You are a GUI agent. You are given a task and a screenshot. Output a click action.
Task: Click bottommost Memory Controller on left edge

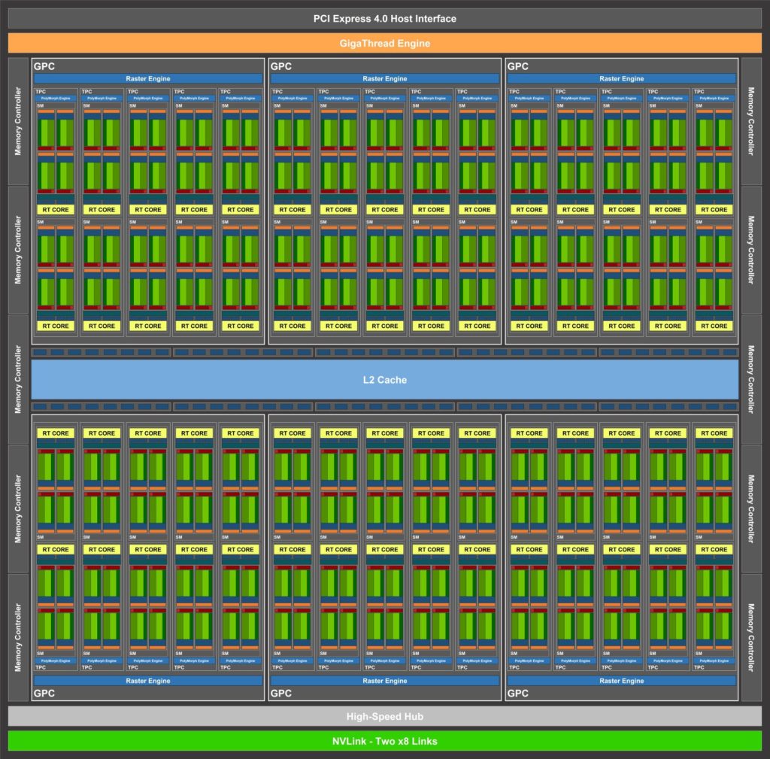point(18,637)
